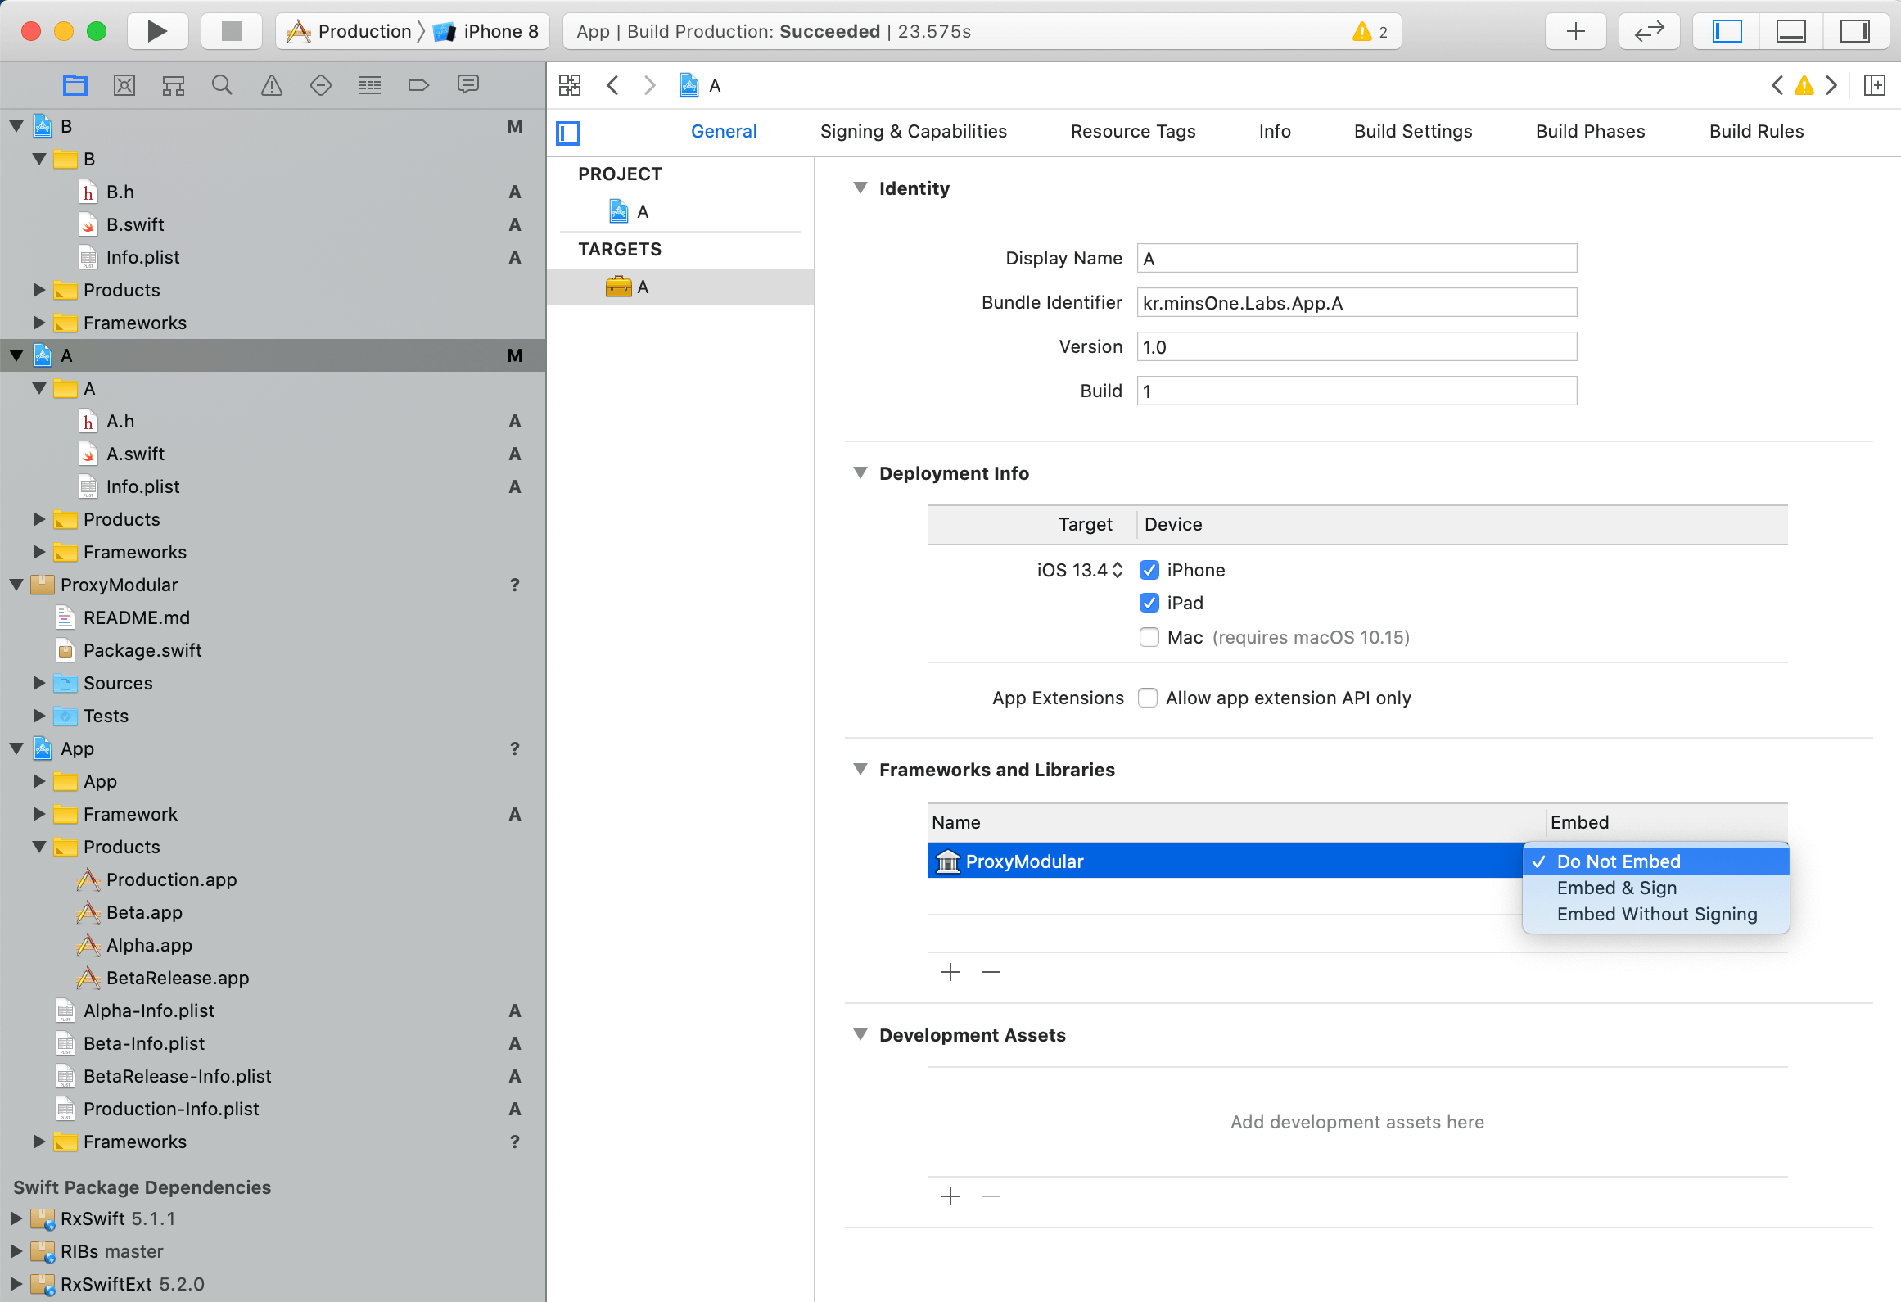Open the Report navigator icon
This screenshot has width=1901, height=1302.
click(468, 85)
